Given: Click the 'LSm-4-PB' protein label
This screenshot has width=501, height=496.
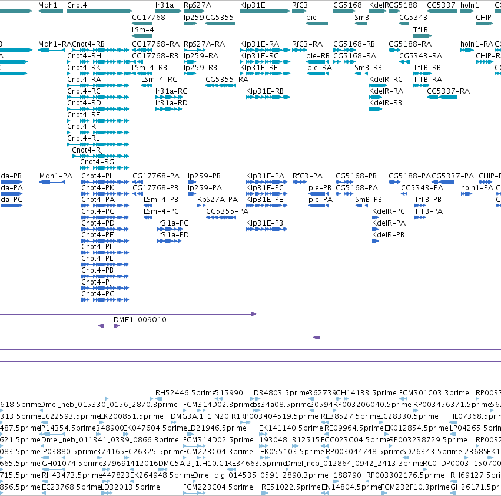Looking at the screenshot, I should pos(161,200).
